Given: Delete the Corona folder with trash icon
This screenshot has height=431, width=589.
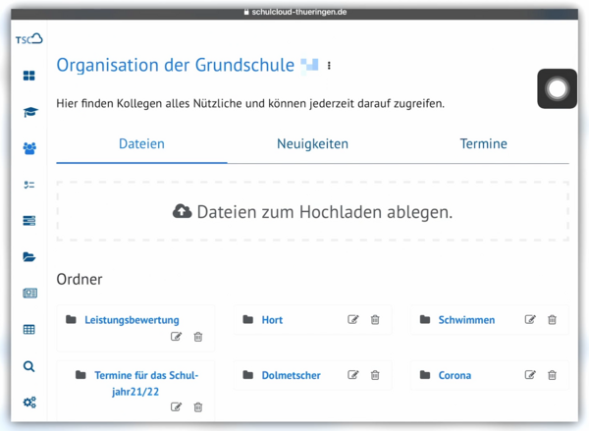Looking at the screenshot, I should coord(552,375).
